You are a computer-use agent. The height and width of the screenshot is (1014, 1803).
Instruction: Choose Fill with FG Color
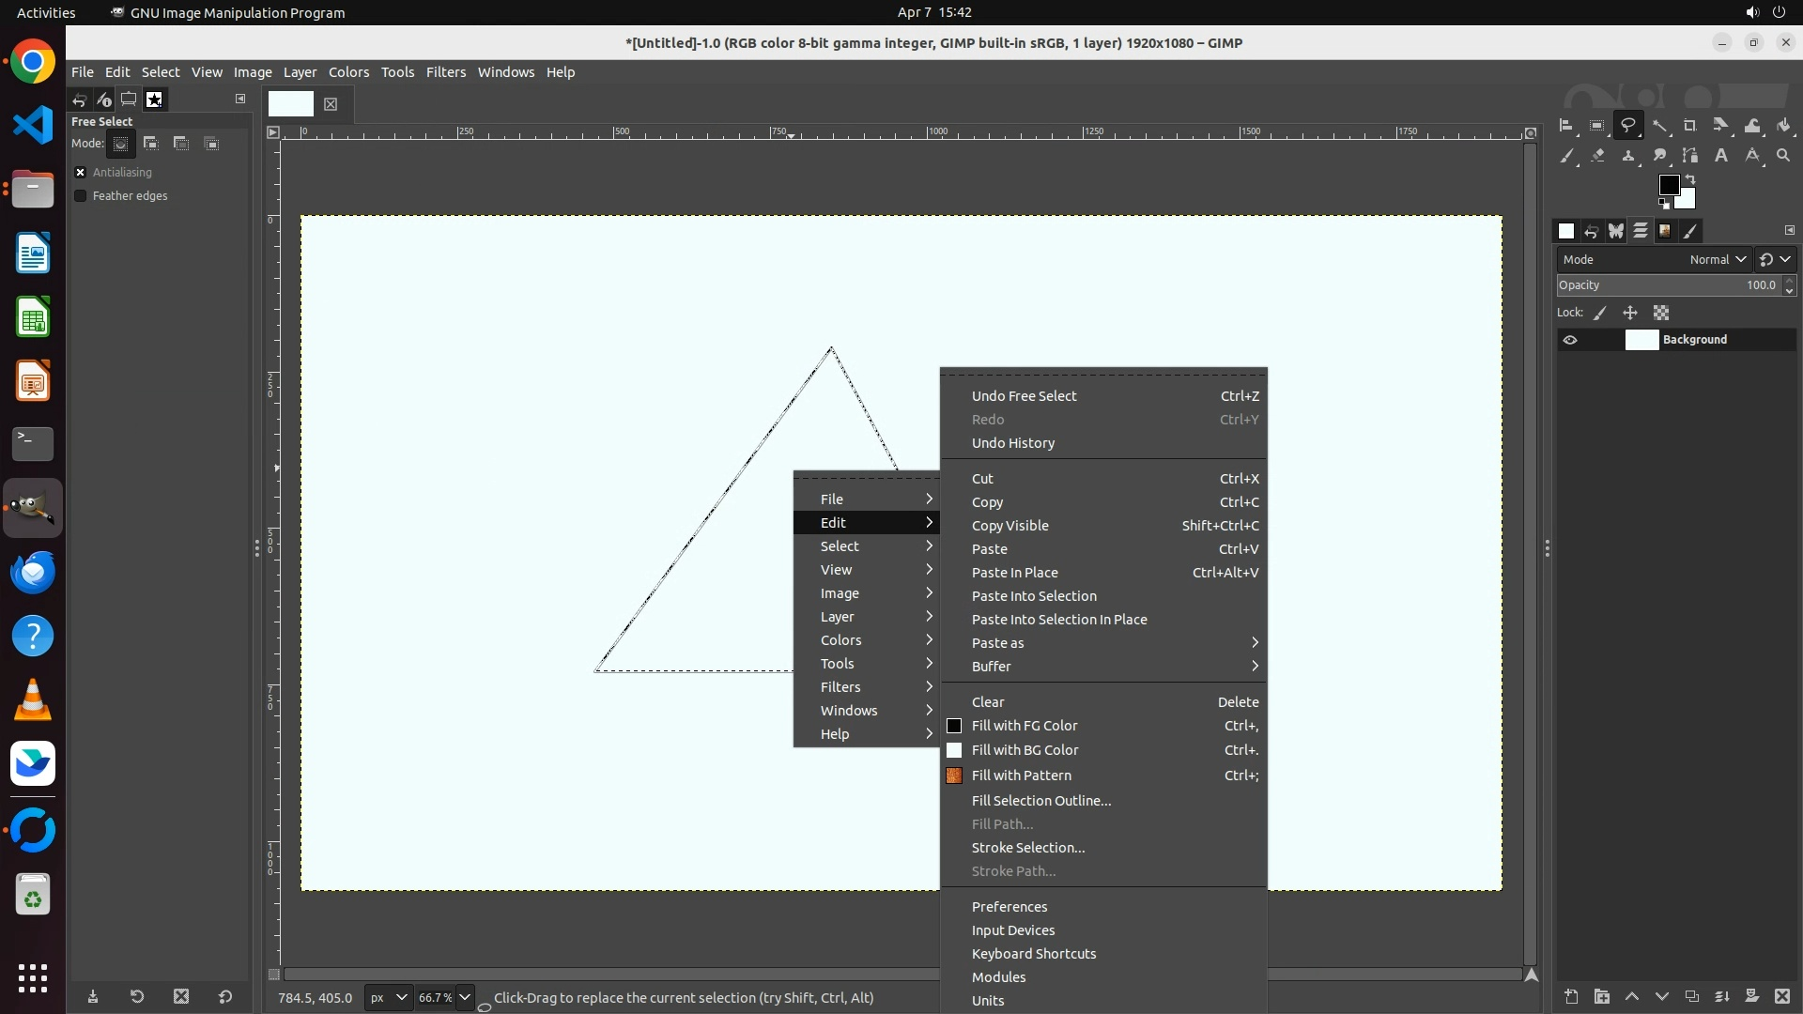click(x=1025, y=726)
